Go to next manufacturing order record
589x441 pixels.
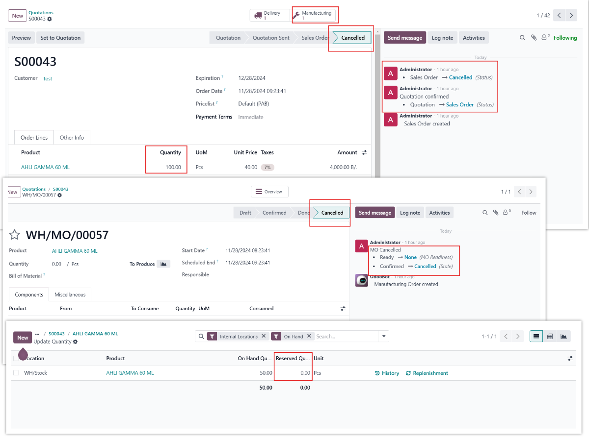[x=531, y=192]
